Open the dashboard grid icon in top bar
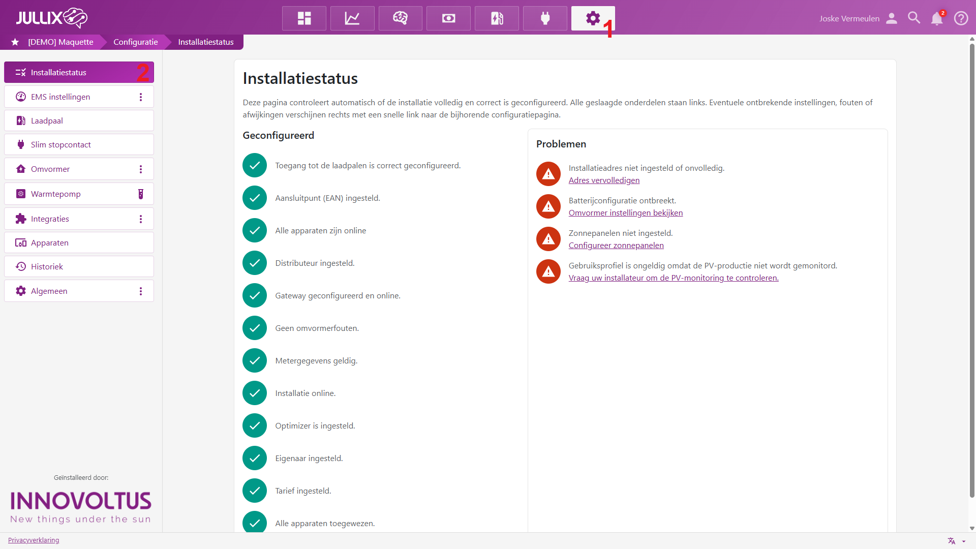976x549 pixels. [304, 18]
